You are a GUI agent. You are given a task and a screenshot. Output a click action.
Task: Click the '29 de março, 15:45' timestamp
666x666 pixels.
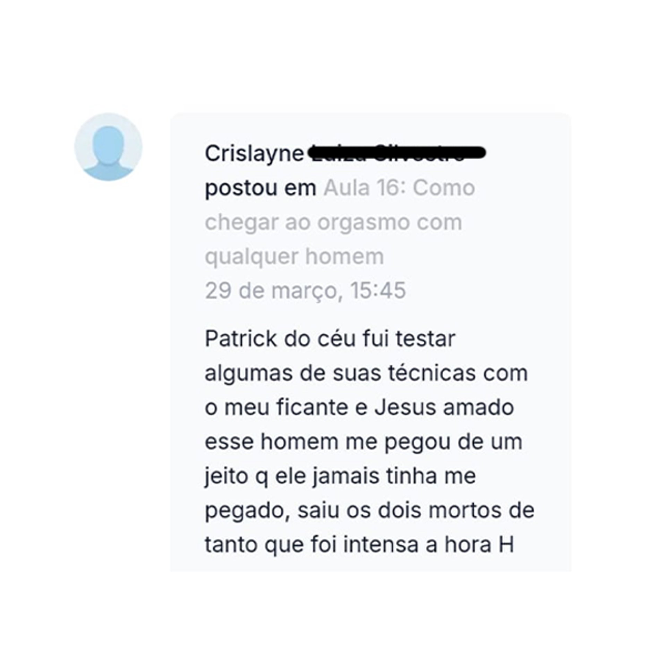pyautogui.click(x=305, y=290)
